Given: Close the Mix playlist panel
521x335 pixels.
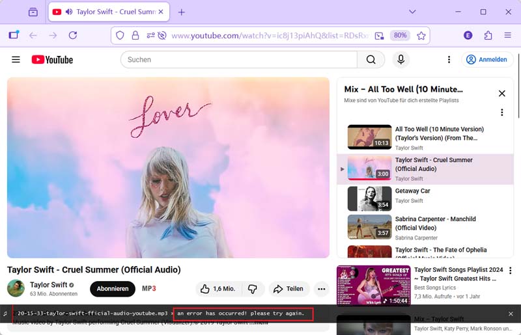Looking at the screenshot, I should (x=501, y=94).
